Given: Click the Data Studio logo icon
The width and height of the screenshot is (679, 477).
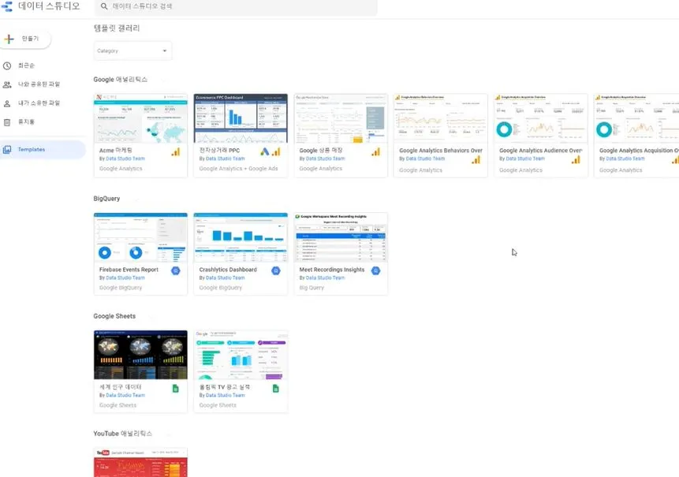Looking at the screenshot, I should [x=7, y=6].
